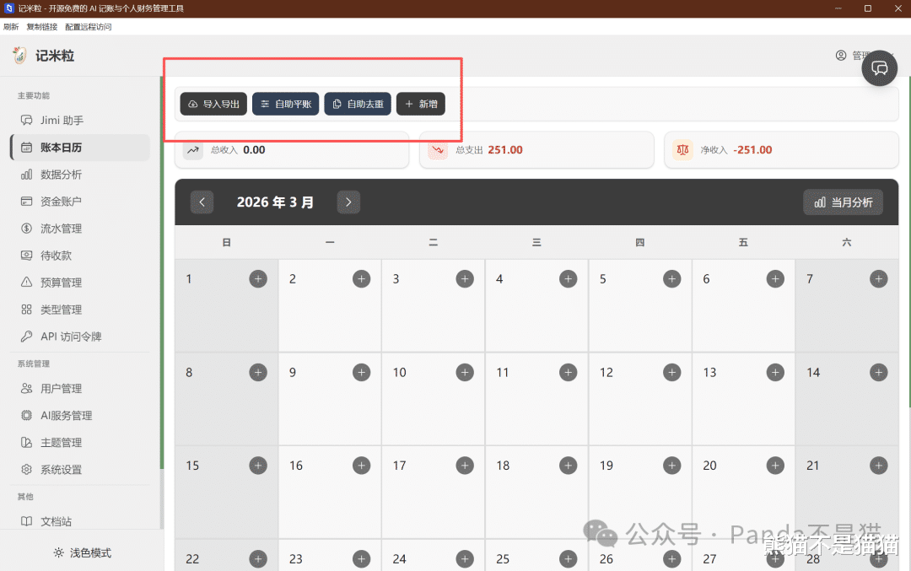Click the 自助平账 button
The height and width of the screenshot is (571, 911).
[285, 104]
